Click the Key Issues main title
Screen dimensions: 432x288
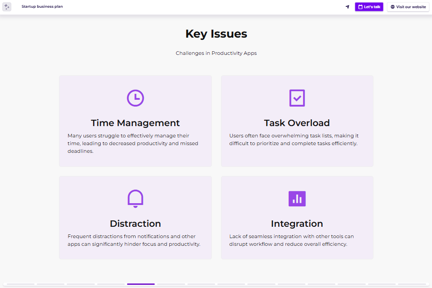216,34
